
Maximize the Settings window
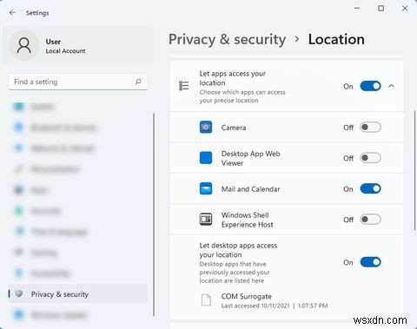tap(381, 9)
